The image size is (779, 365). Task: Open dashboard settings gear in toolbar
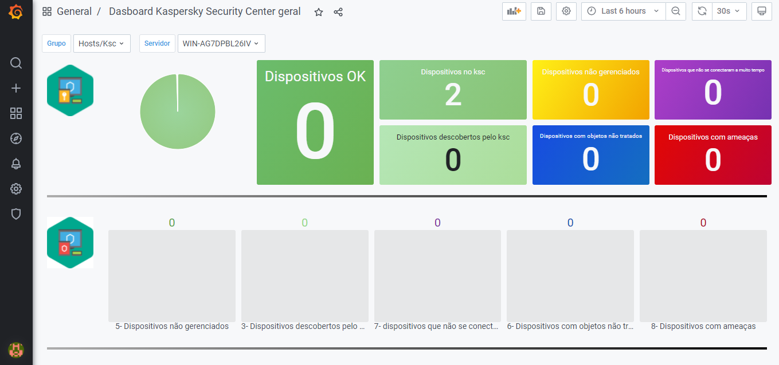(566, 11)
